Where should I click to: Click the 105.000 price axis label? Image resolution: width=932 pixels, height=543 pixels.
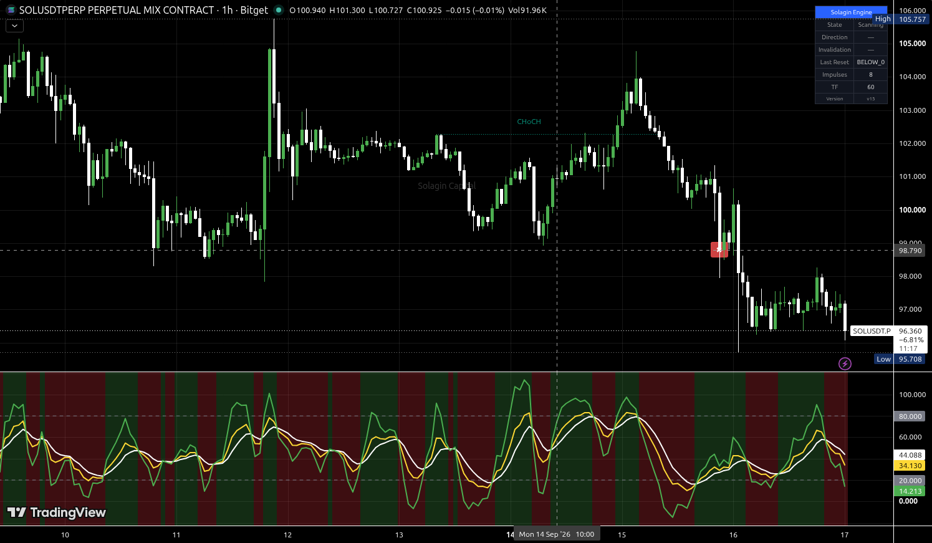point(912,44)
